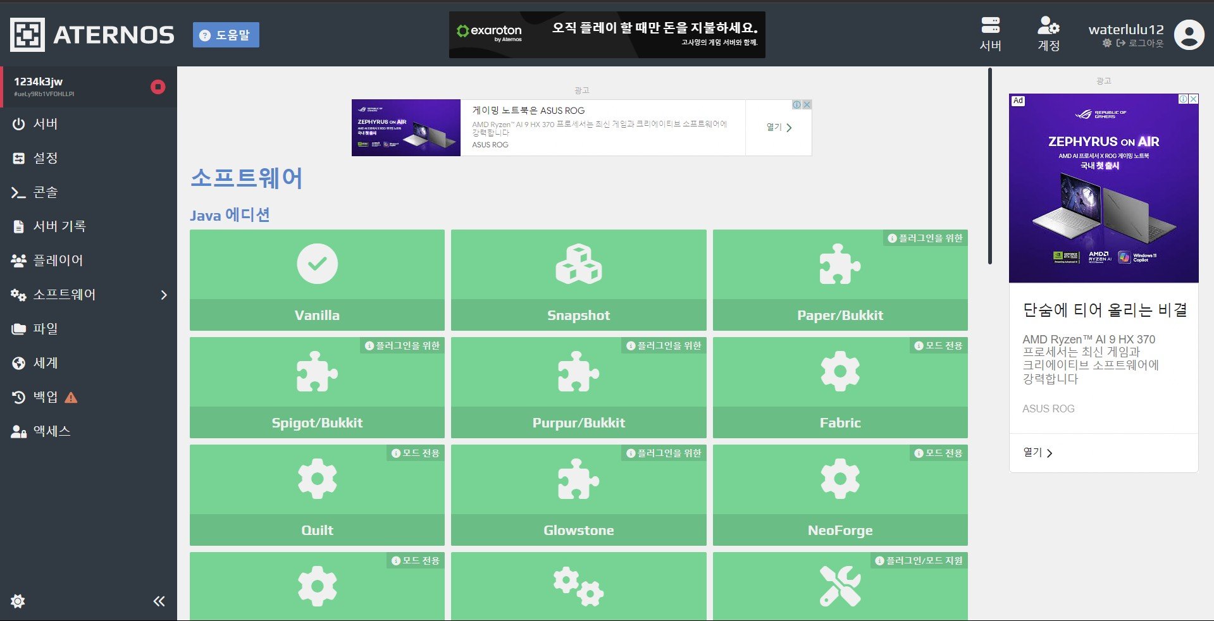Click the theme settings gear at sidebar bottom
This screenshot has width=1214, height=621.
[x=18, y=601]
